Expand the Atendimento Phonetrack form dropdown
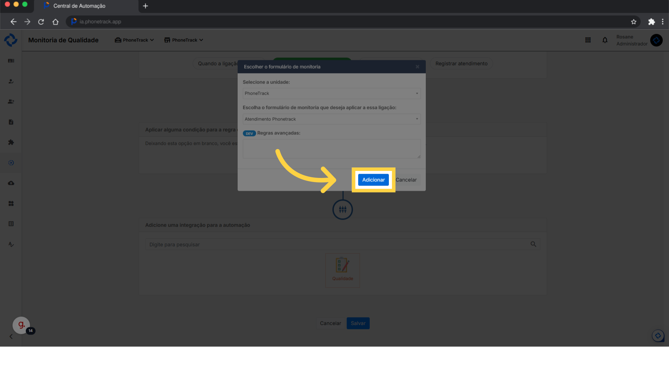Image resolution: width=669 pixels, height=376 pixels. click(x=331, y=119)
